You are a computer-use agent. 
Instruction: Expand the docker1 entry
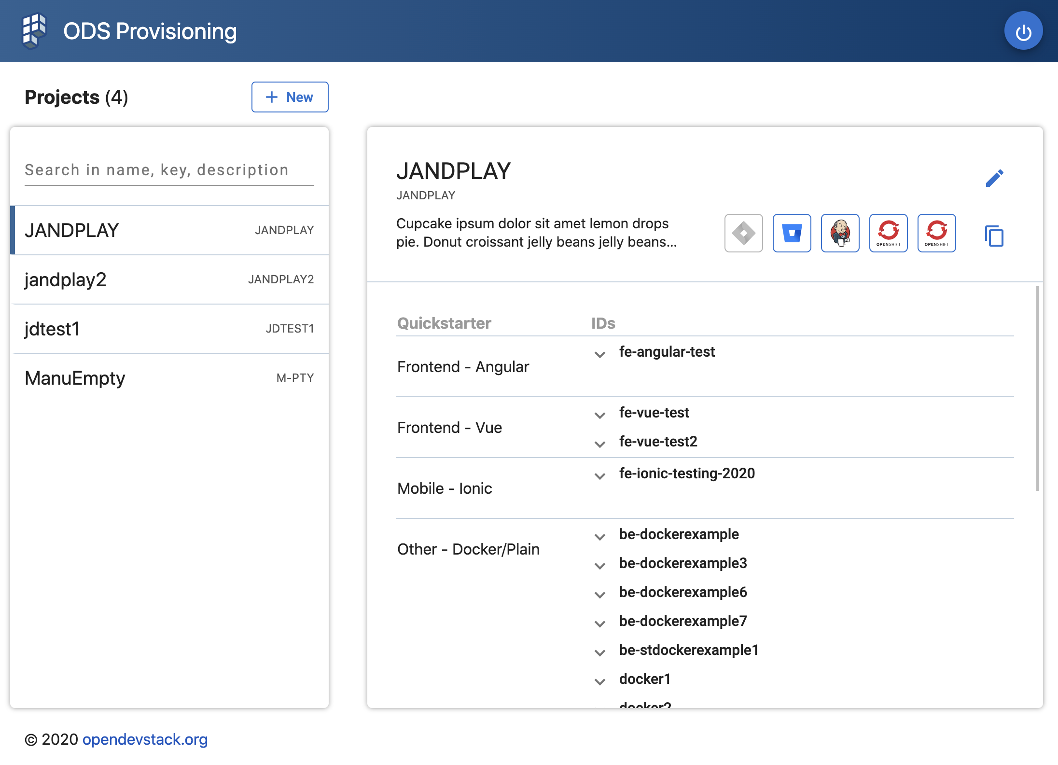(x=600, y=682)
